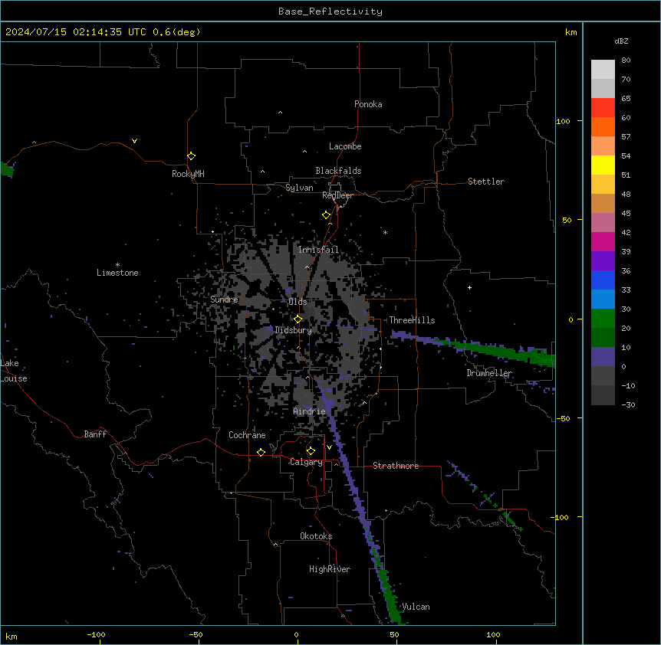Click the Olds label
Viewport: 661px width, 645px height.
click(x=298, y=302)
